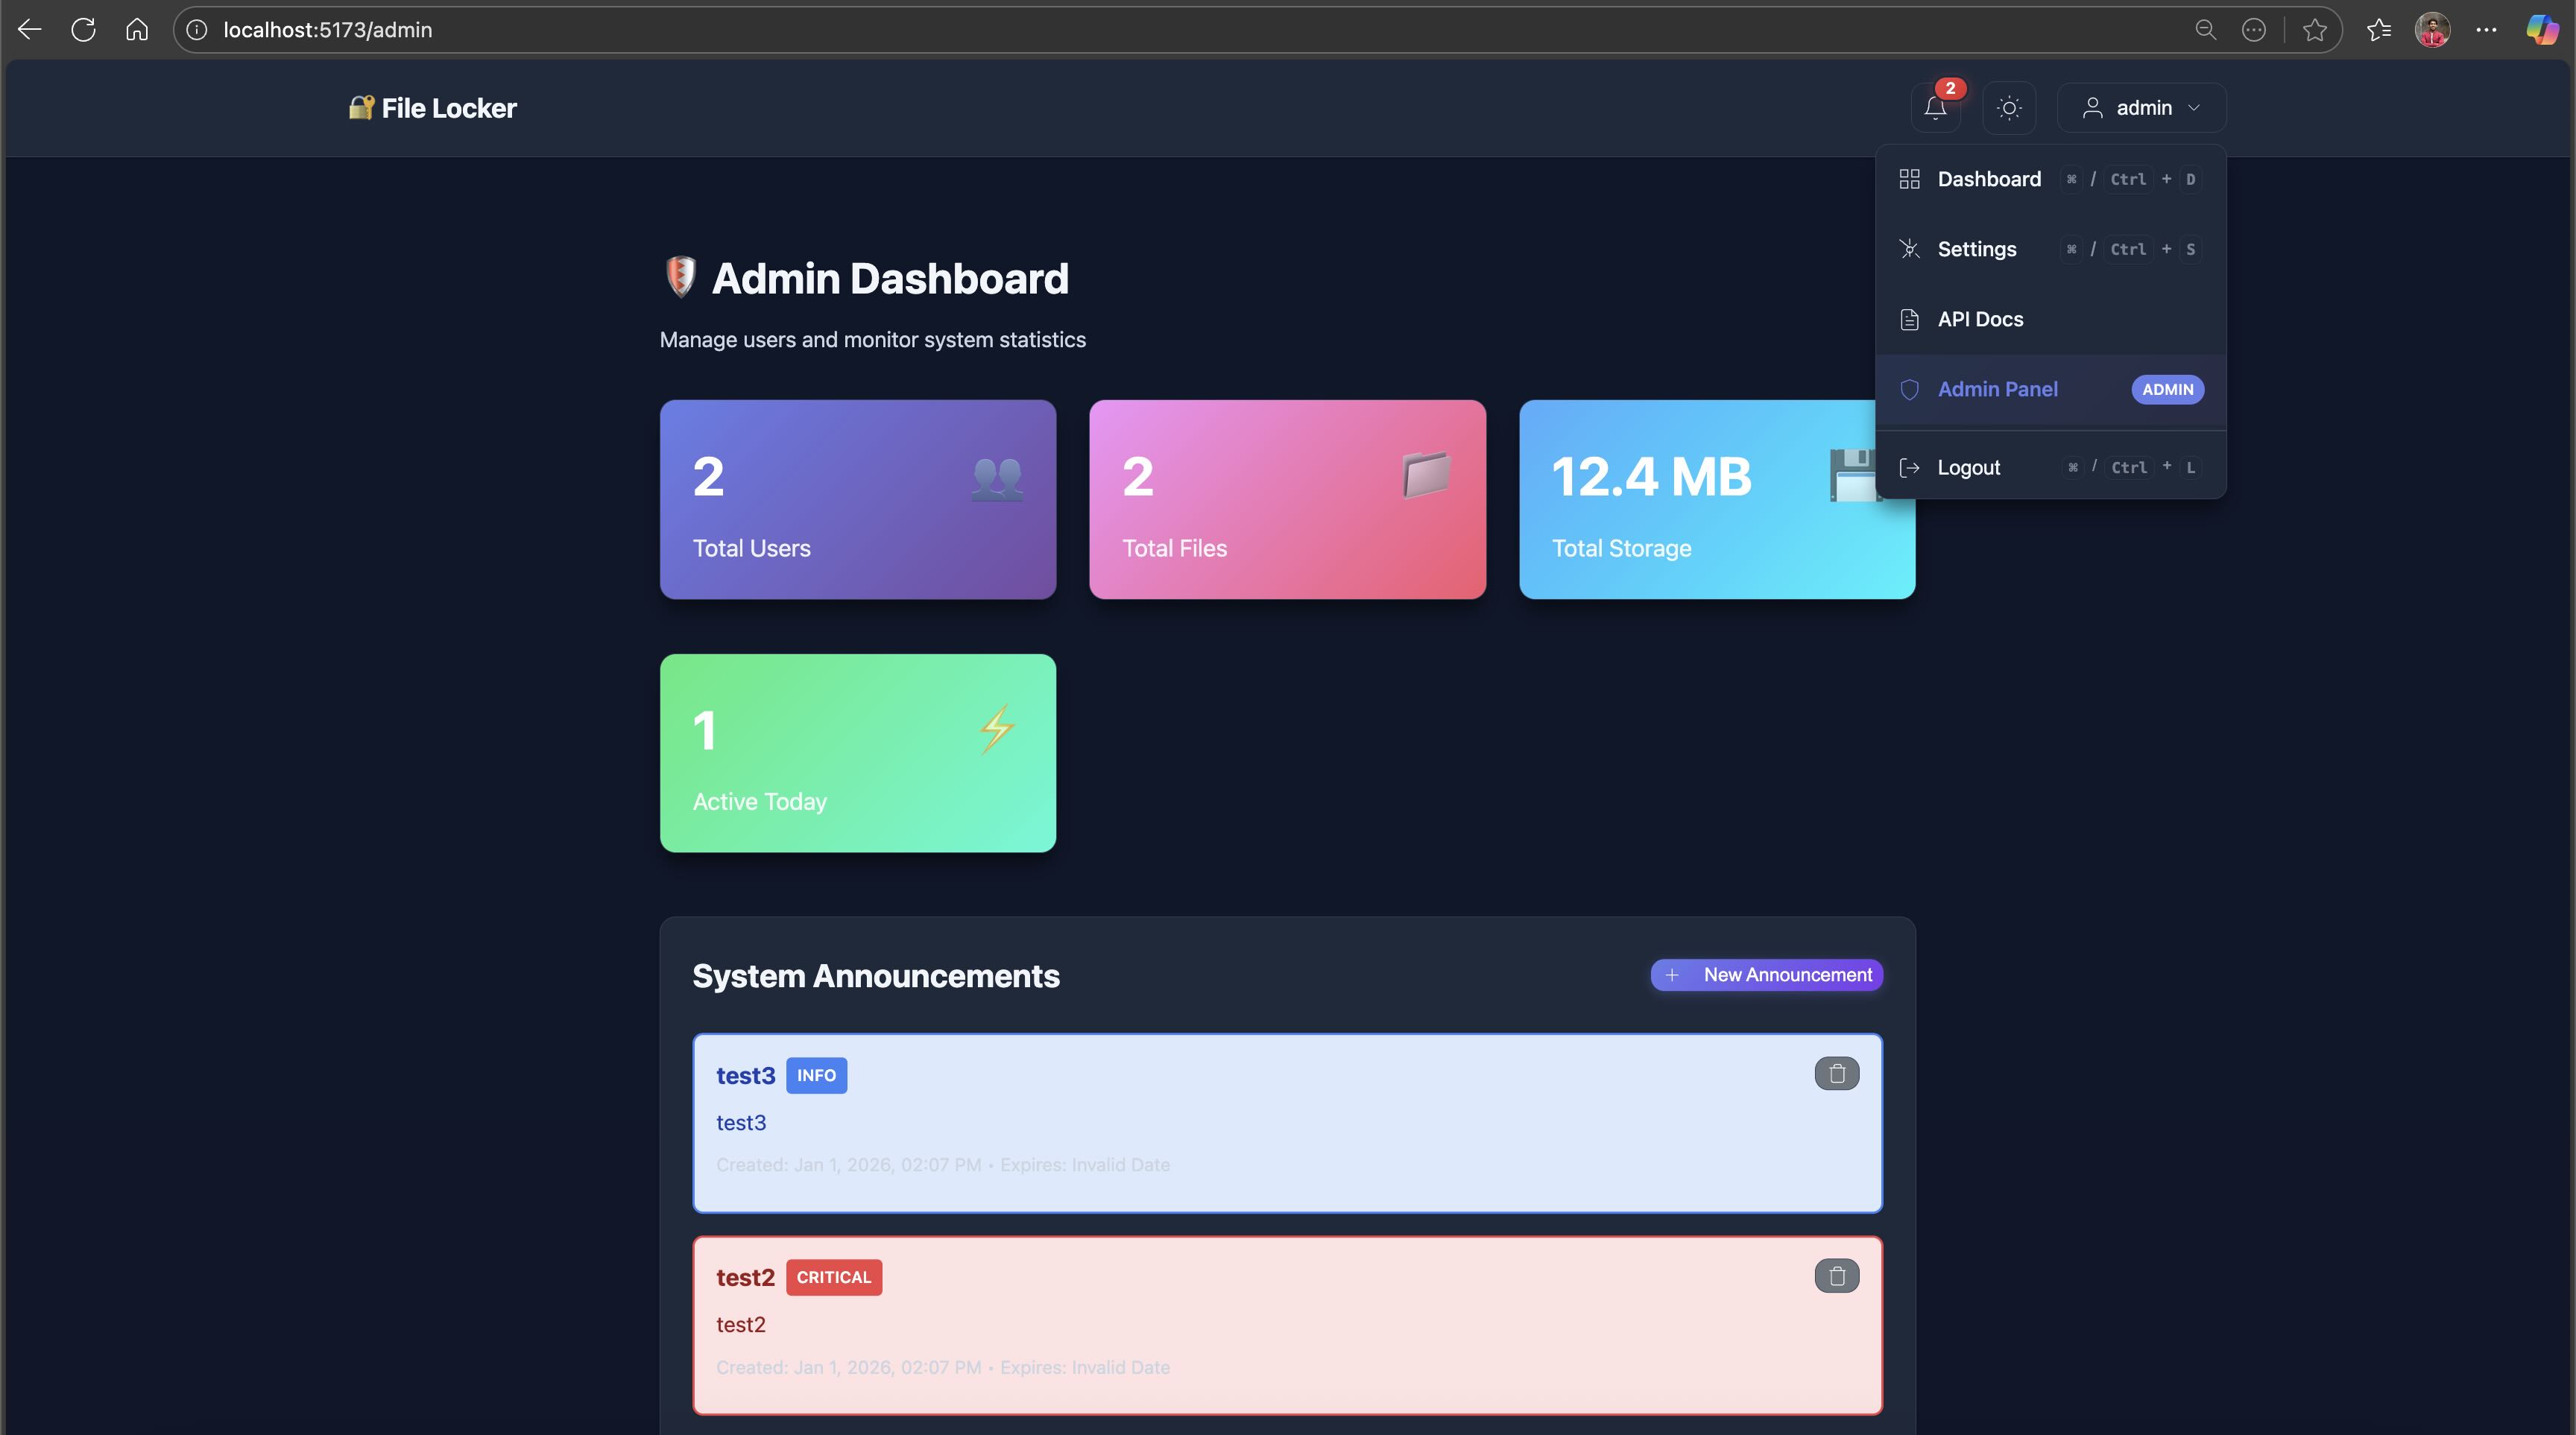Click the 12.4 MB storage value
The image size is (2576, 1435).
[1651, 477]
